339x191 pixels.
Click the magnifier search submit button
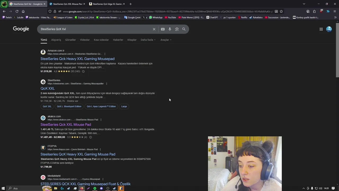click(184, 29)
